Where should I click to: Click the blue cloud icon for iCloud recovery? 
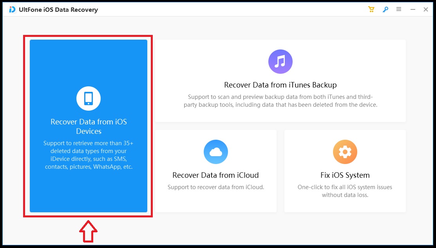click(215, 151)
